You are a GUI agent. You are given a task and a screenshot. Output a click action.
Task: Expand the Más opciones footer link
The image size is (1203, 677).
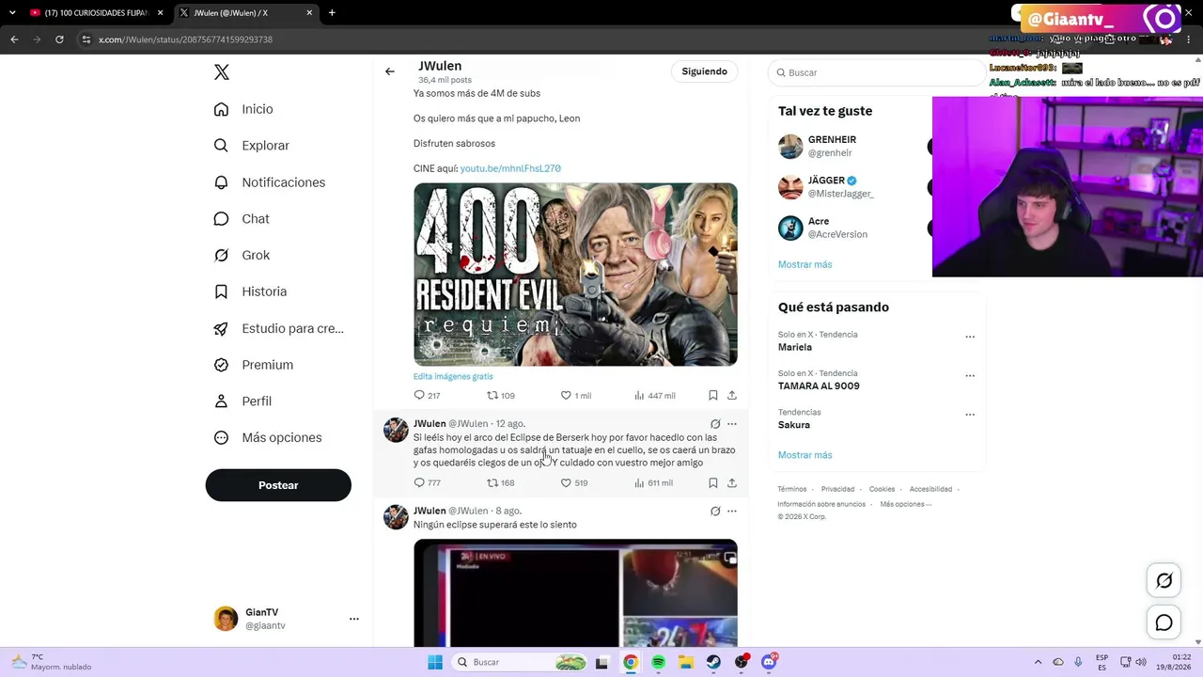[906, 504]
